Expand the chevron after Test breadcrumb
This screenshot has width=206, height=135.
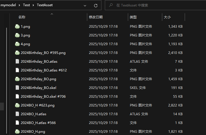(33, 5)
